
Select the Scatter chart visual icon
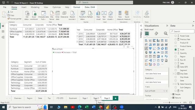(x=154, y=49)
